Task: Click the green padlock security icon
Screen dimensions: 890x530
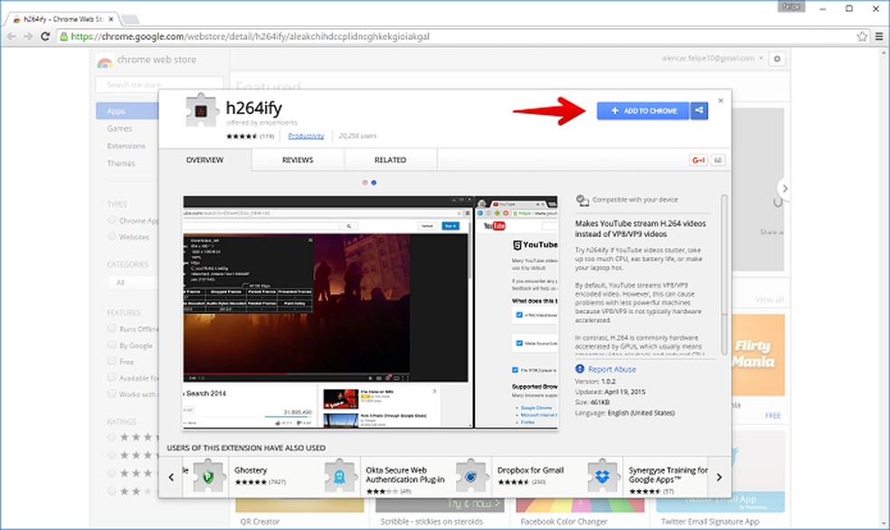Action: click(x=63, y=36)
